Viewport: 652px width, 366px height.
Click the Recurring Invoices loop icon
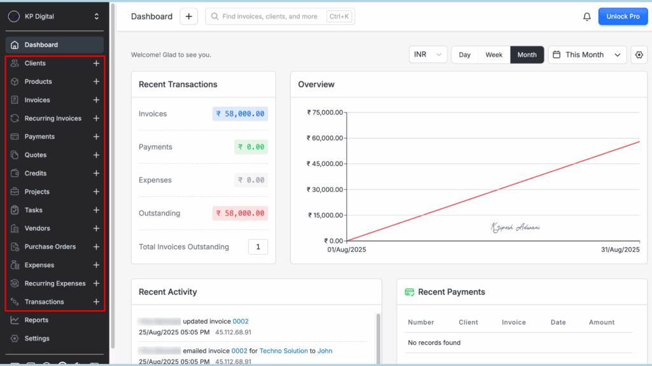coord(14,118)
